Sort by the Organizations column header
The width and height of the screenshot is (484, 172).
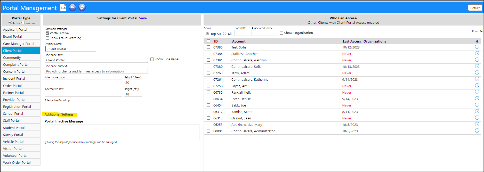tap(375, 41)
